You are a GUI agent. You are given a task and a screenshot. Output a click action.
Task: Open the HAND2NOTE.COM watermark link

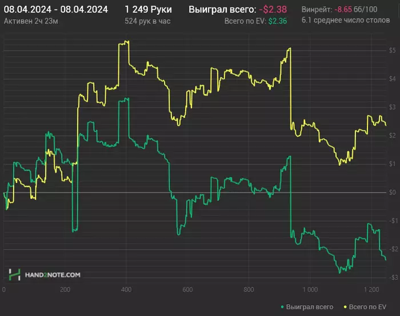(x=52, y=275)
